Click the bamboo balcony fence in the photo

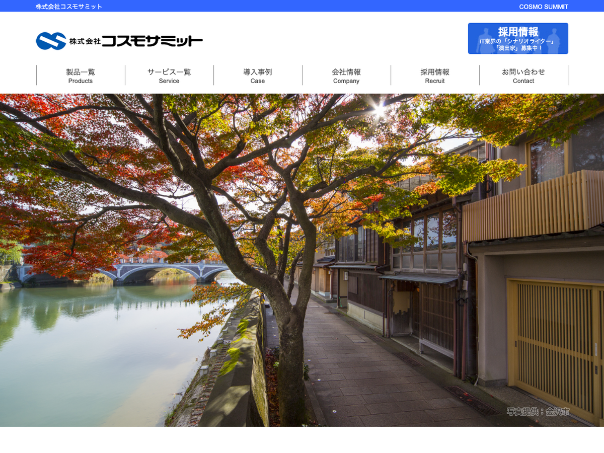click(x=534, y=206)
